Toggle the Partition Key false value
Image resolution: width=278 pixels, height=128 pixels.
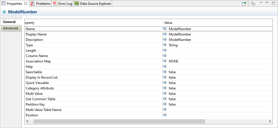(172, 104)
